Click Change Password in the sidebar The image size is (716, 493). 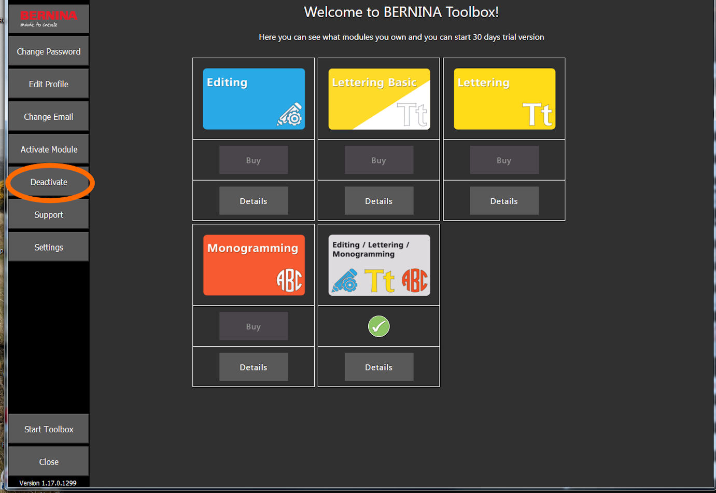click(x=49, y=51)
